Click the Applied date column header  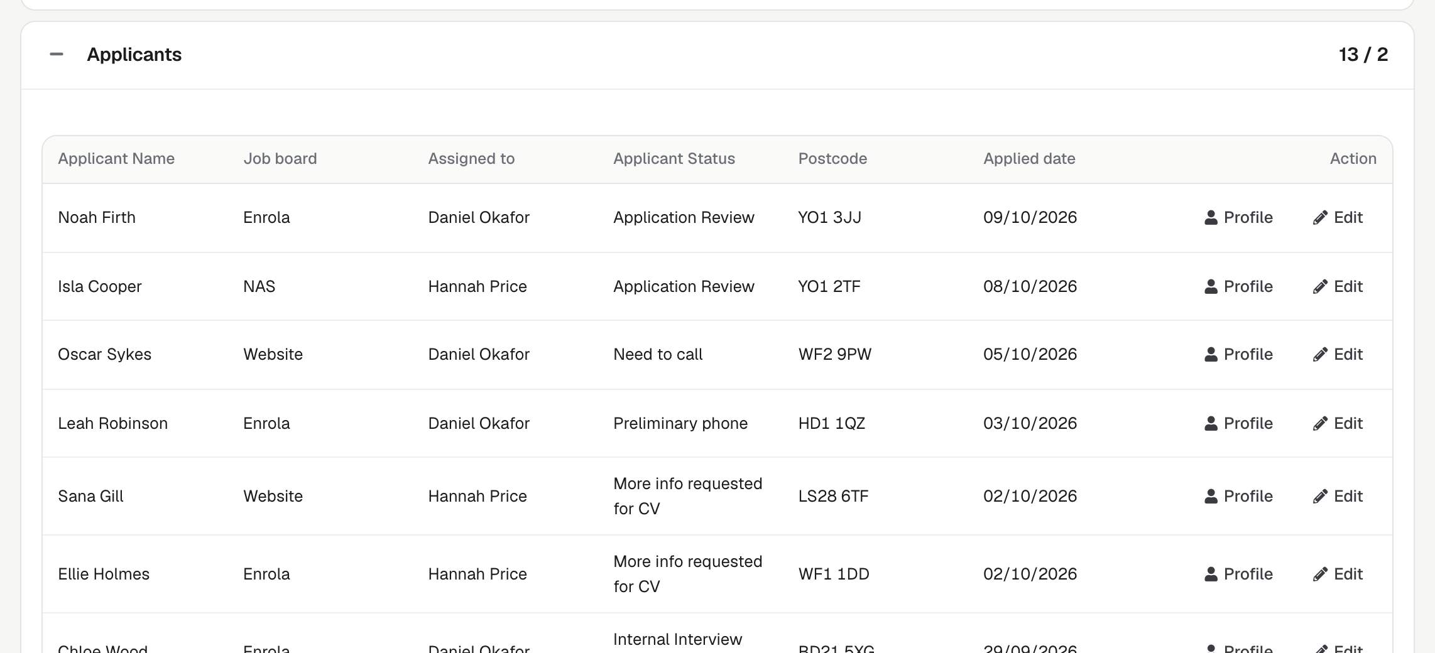click(1029, 159)
